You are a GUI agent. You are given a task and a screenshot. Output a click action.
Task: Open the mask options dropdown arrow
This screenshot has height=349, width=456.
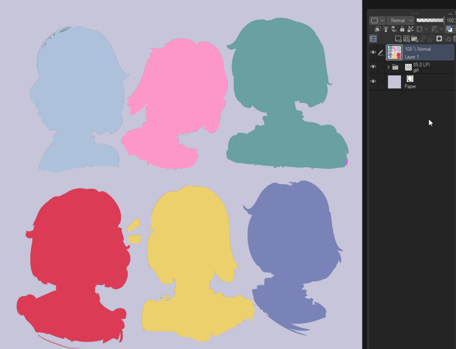point(426,29)
